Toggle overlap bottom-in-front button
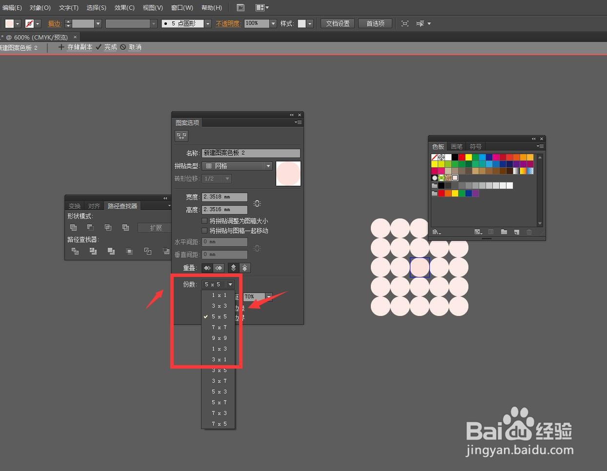607x471 pixels. pyautogui.click(x=245, y=268)
